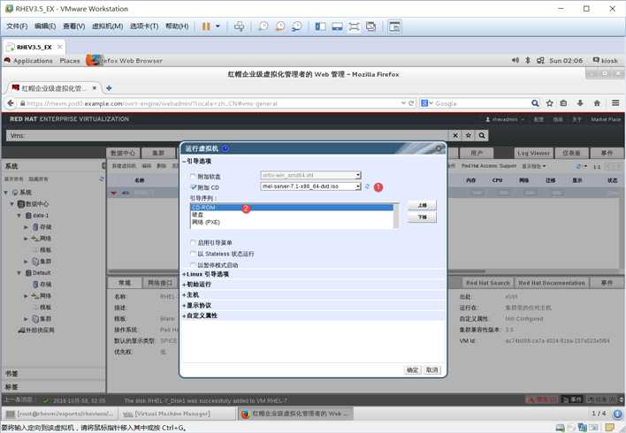Click the help icon beside 运行虚拟机 title

(x=225, y=148)
